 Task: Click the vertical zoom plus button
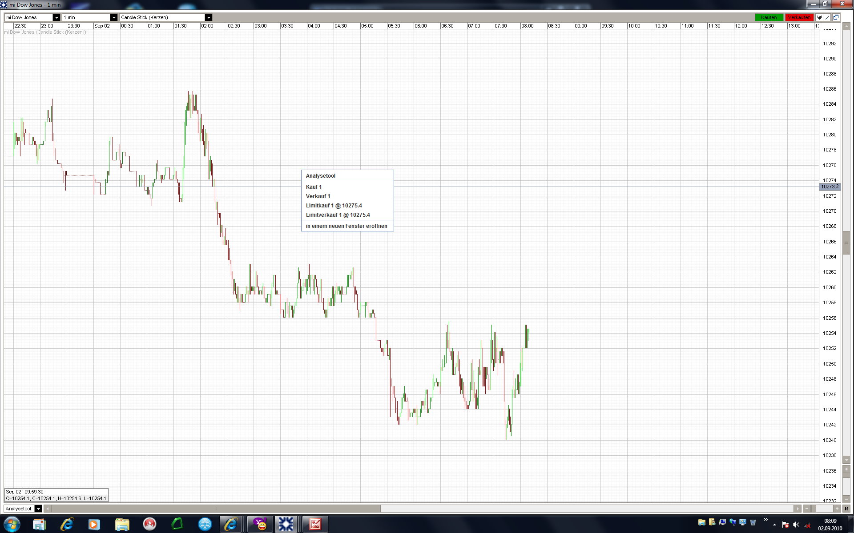[x=846, y=469]
